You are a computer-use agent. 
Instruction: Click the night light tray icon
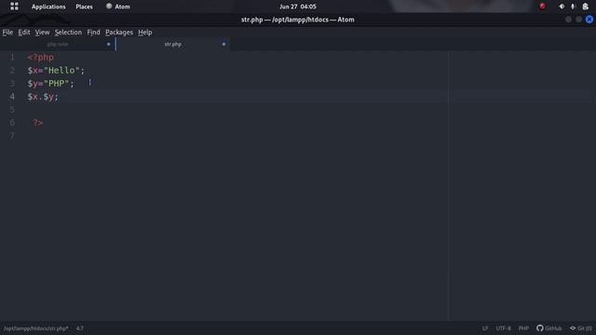point(562,7)
